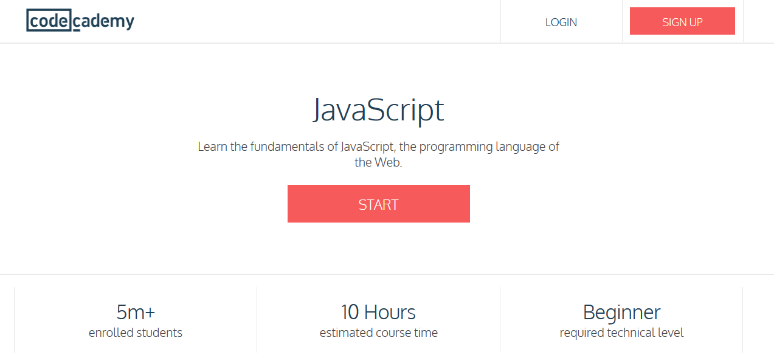Click the Beginner level text
This screenshot has width=774, height=363.
tap(621, 312)
